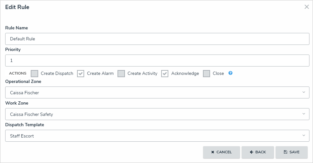The width and height of the screenshot is (313, 163).
Task: Click the Edit Rule dialog title
Action: [x=17, y=7]
